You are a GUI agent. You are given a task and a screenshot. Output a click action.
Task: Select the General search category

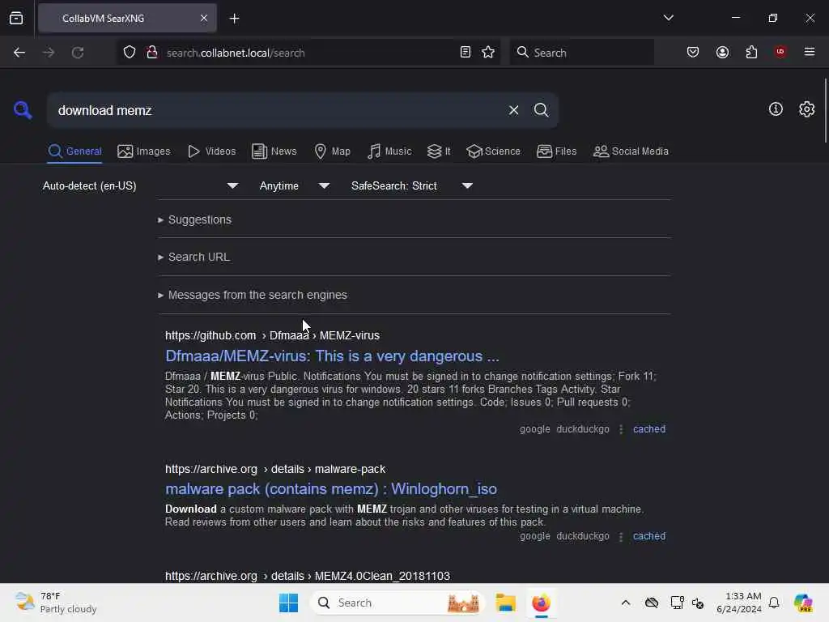(74, 151)
